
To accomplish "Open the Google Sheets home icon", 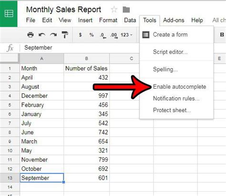I will [x=9, y=13].
